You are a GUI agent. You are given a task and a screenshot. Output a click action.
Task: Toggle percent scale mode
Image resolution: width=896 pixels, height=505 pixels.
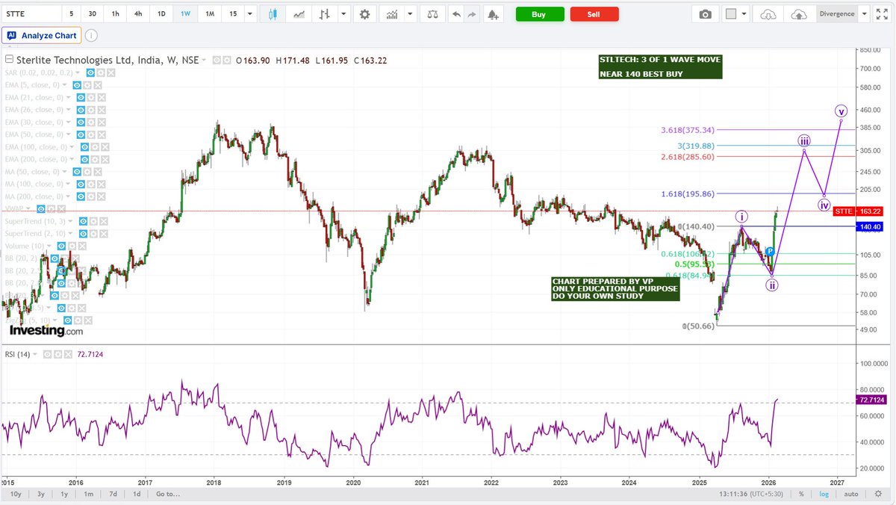click(x=801, y=494)
